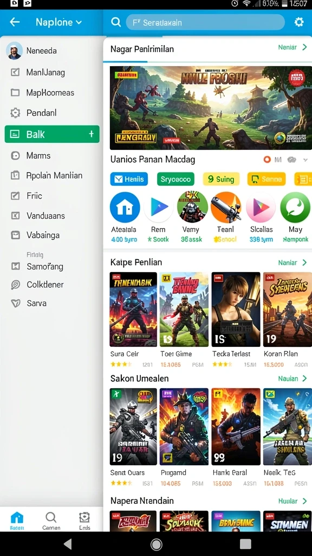Click Vabainga sidebar icon
The image size is (312, 556).
(15, 235)
